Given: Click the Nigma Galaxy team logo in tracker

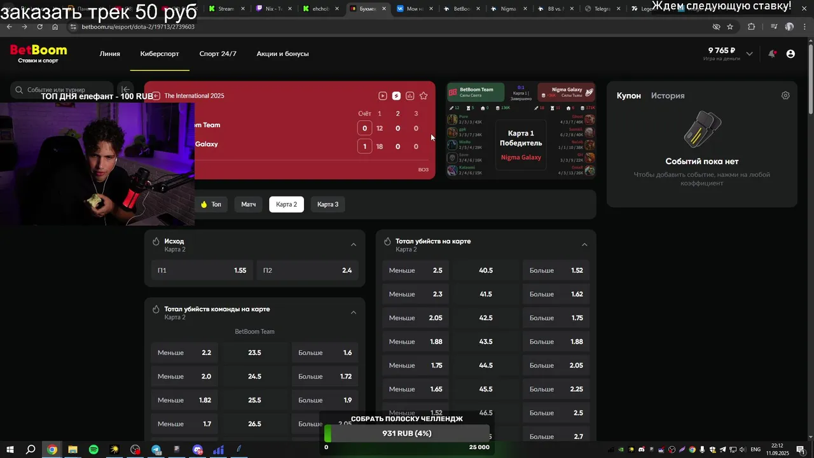Looking at the screenshot, I should 590,92.
